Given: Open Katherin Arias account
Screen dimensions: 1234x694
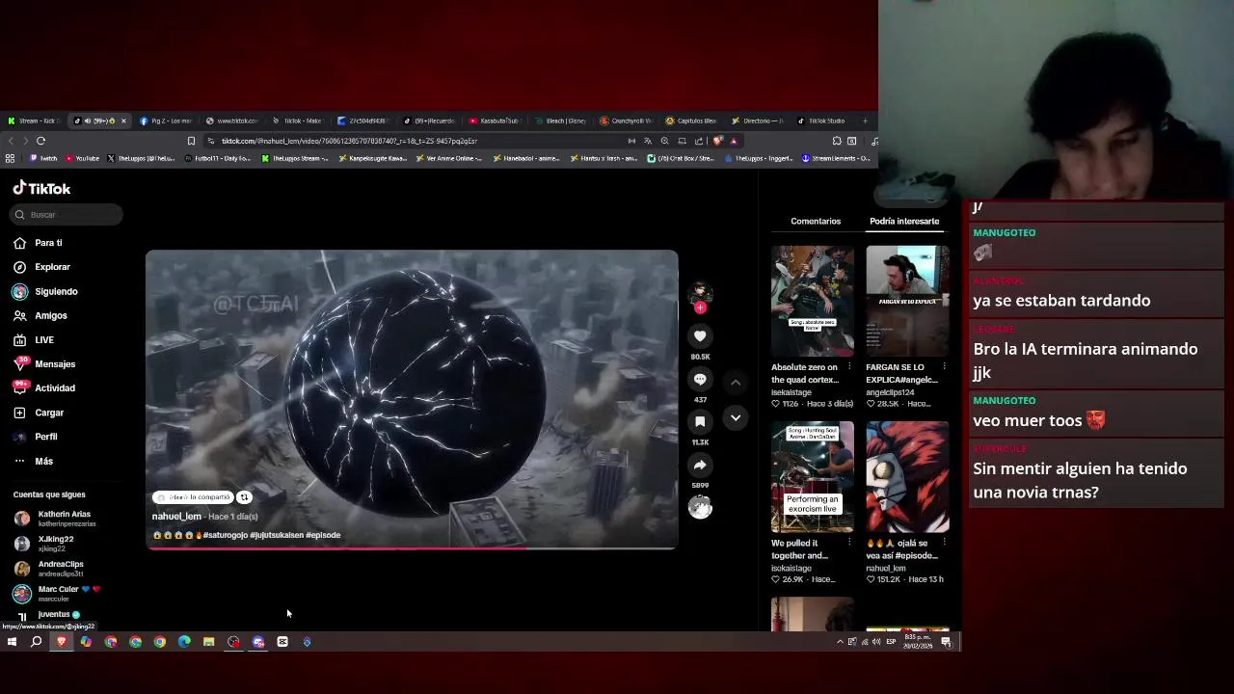Looking at the screenshot, I should 55,519.
